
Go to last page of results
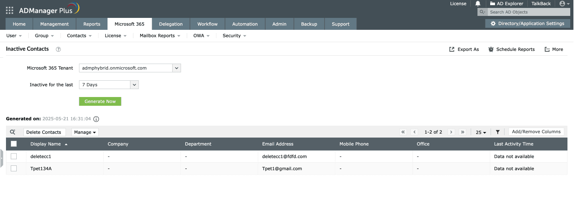coord(462,132)
